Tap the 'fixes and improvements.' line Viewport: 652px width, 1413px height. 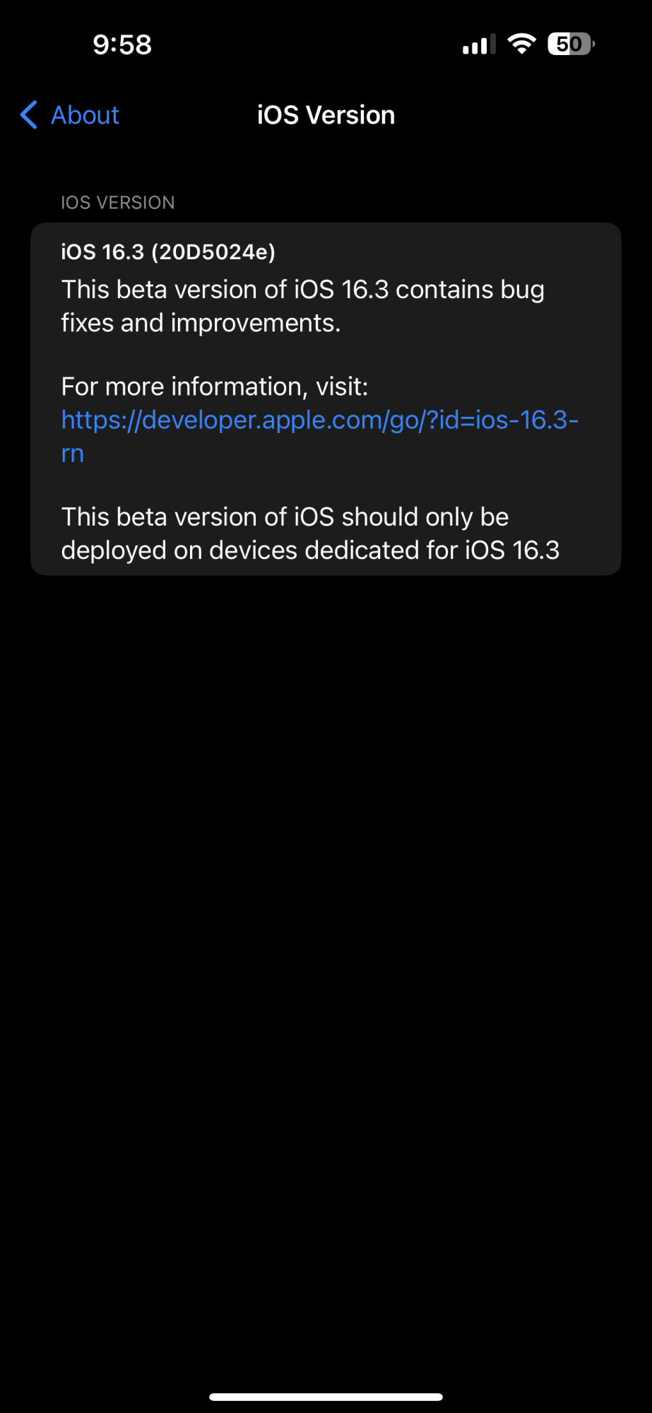pos(201,323)
